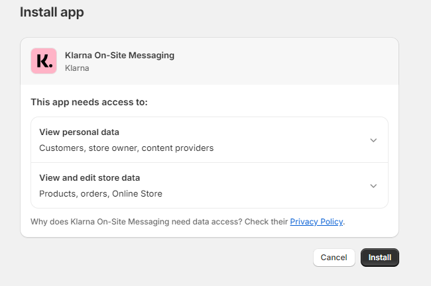Click the This app needs access to heading
The height and width of the screenshot is (286, 431).
(89, 103)
